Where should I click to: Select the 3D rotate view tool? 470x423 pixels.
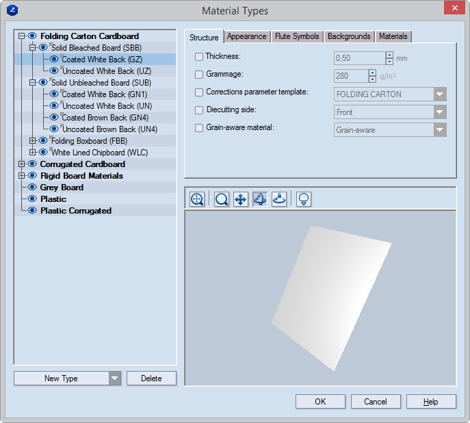(260, 199)
